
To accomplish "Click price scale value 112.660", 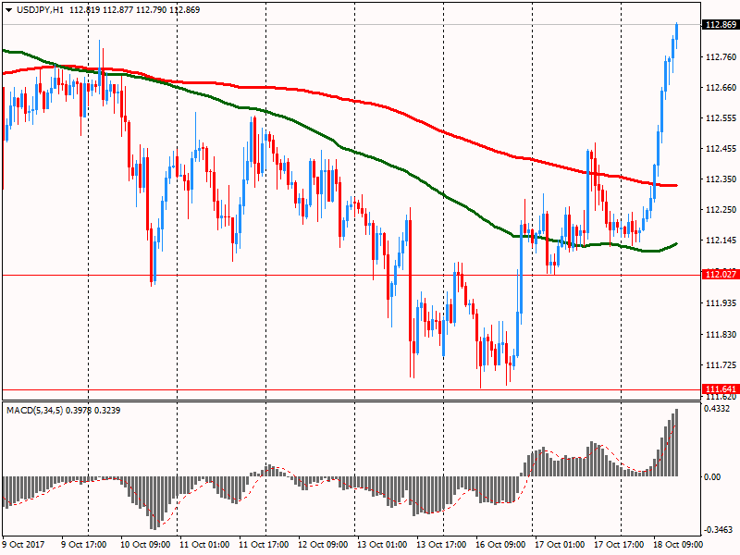I will (721, 88).
